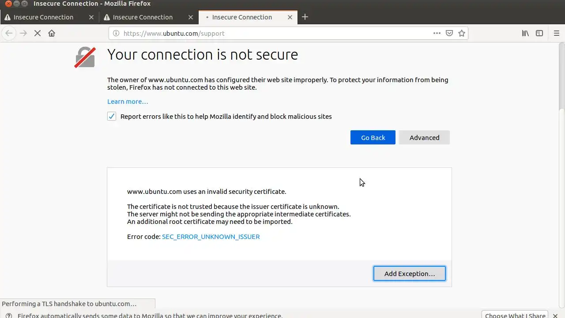The height and width of the screenshot is (318, 565).
Task: Bookmark this page with star icon
Action: tap(462, 33)
